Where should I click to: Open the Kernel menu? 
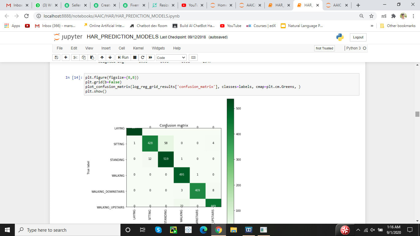pos(138,48)
